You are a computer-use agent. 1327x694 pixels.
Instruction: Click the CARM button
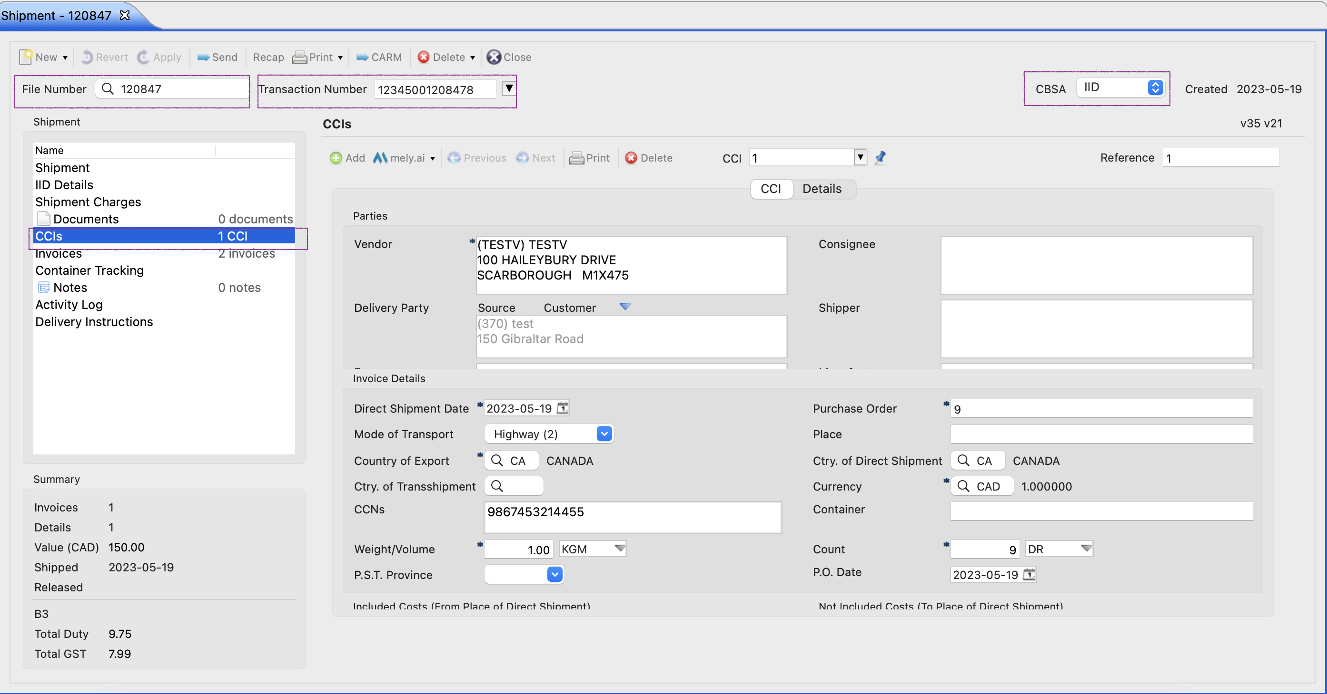[378, 57]
